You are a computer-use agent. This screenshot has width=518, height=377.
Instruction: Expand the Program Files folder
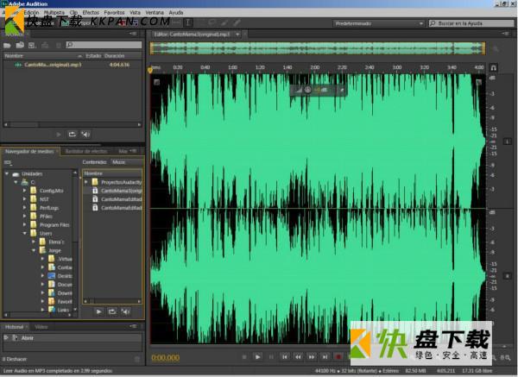[24, 225]
